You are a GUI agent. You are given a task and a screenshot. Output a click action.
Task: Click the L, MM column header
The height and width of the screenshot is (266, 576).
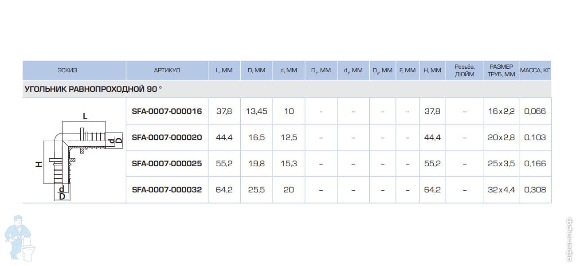pyautogui.click(x=224, y=70)
